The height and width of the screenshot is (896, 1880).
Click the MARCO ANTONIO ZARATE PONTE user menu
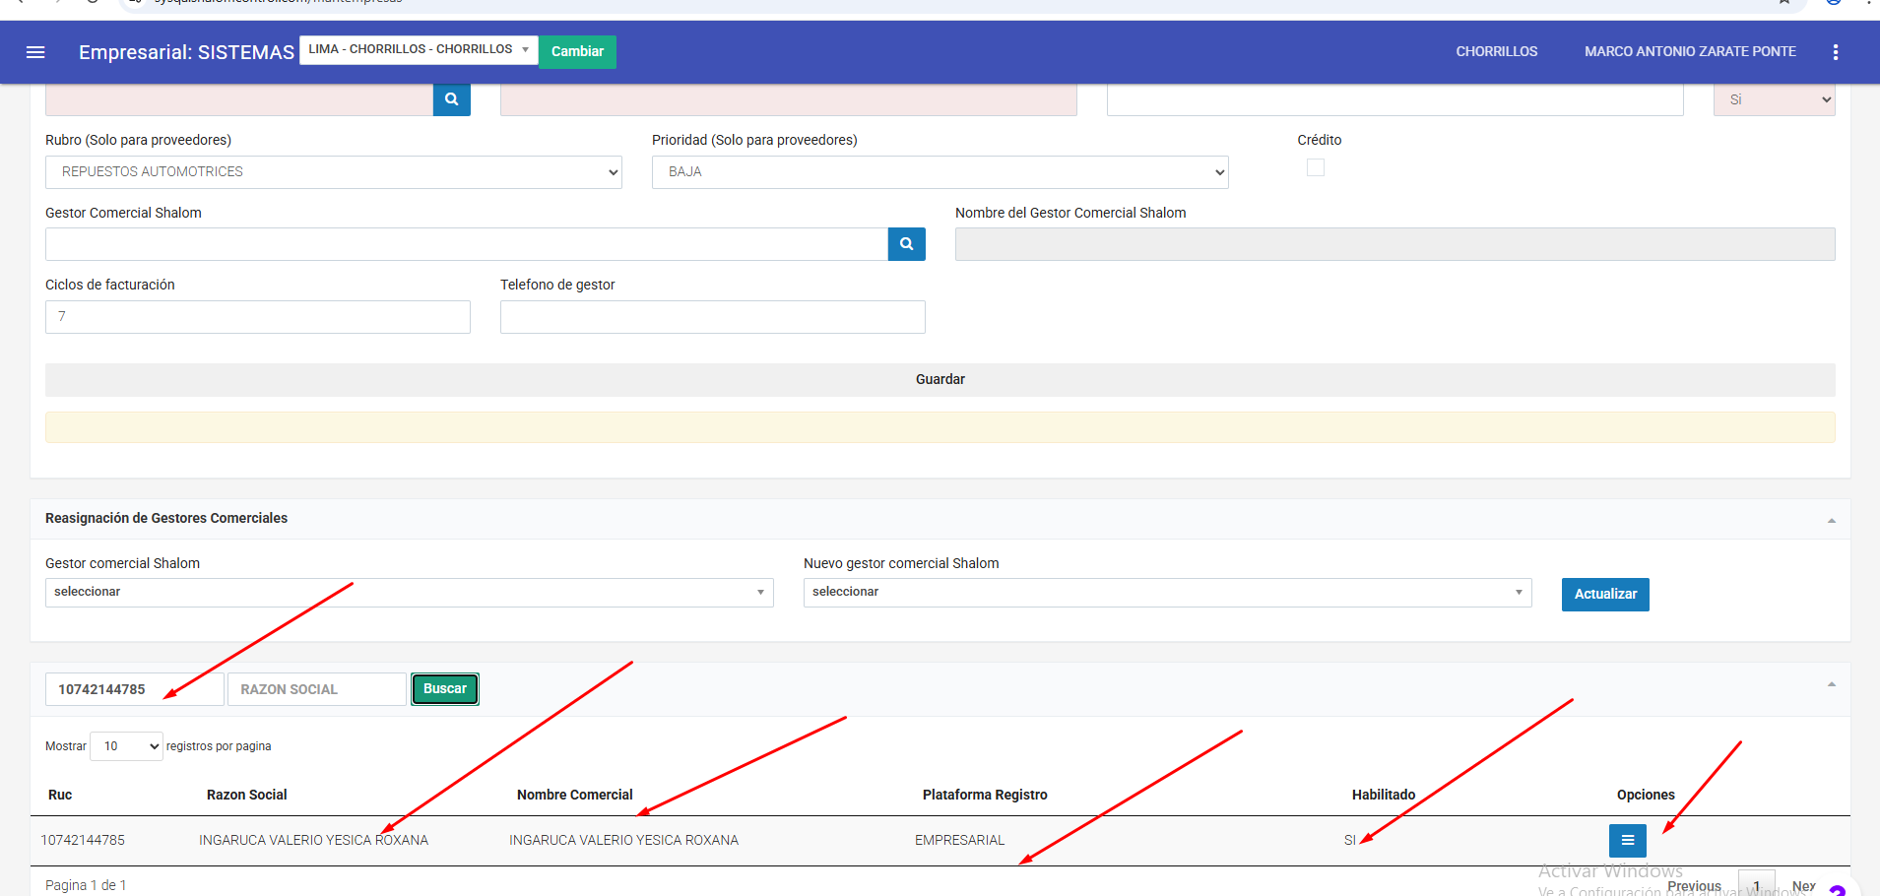point(1689,52)
